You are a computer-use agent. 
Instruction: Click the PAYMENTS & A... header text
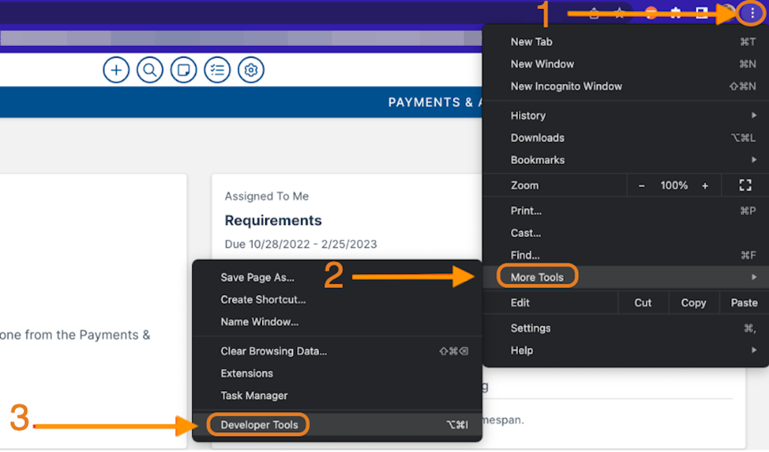click(434, 102)
